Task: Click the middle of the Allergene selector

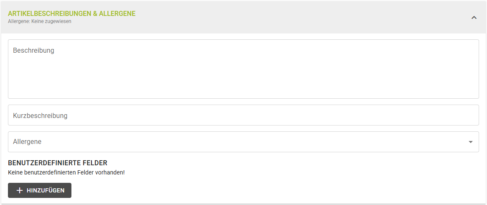Action: [243, 142]
